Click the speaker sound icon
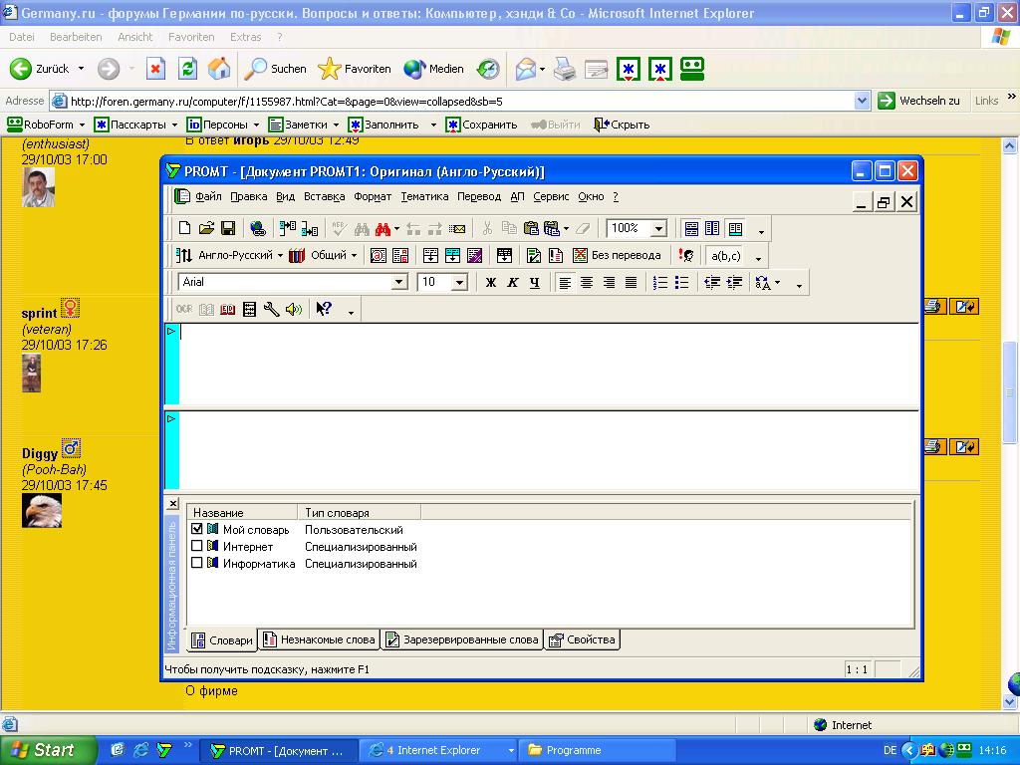 point(294,309)
